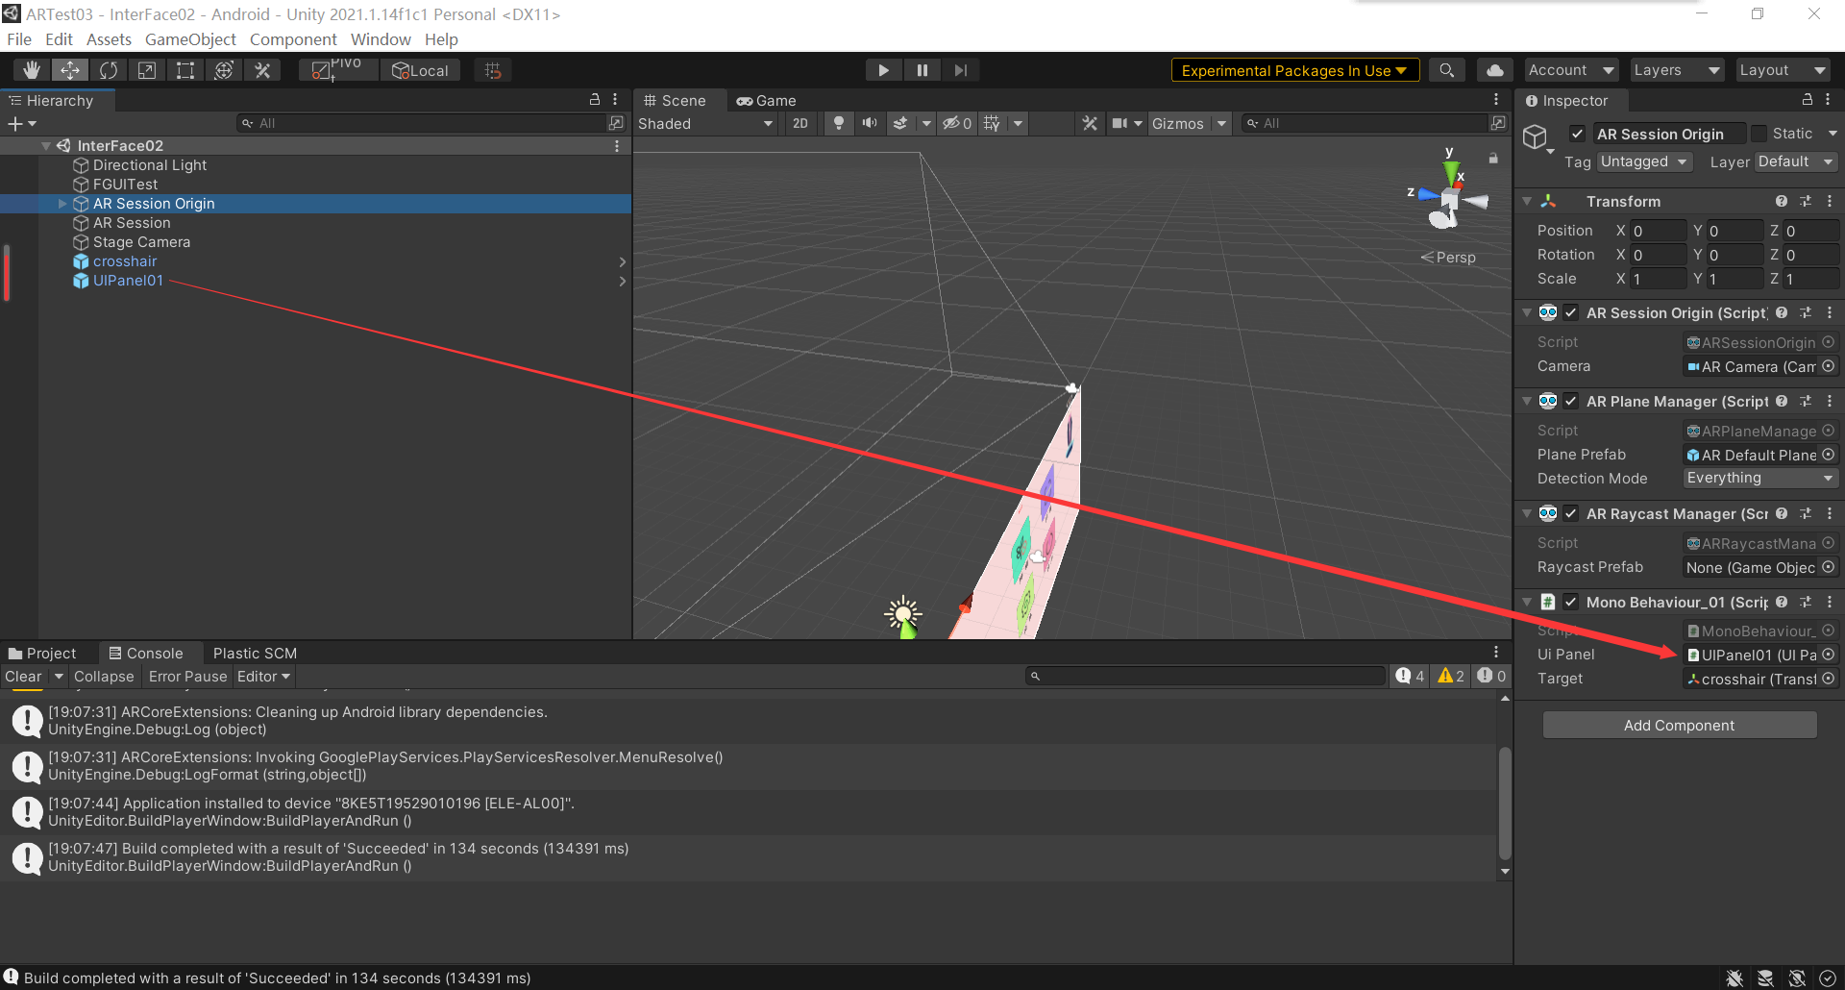
Task: Open the Gizmos dropdown arrow
Action: click(1221, 123)
